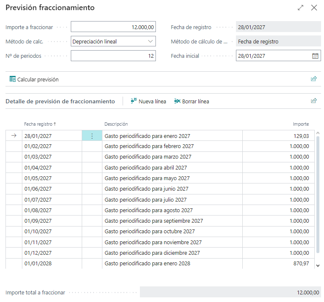Viewport: 324px width, 302px height.
Task: Click share icon in Detalle de previsión header
Action: pyautogui.click(x=313, y=101)
